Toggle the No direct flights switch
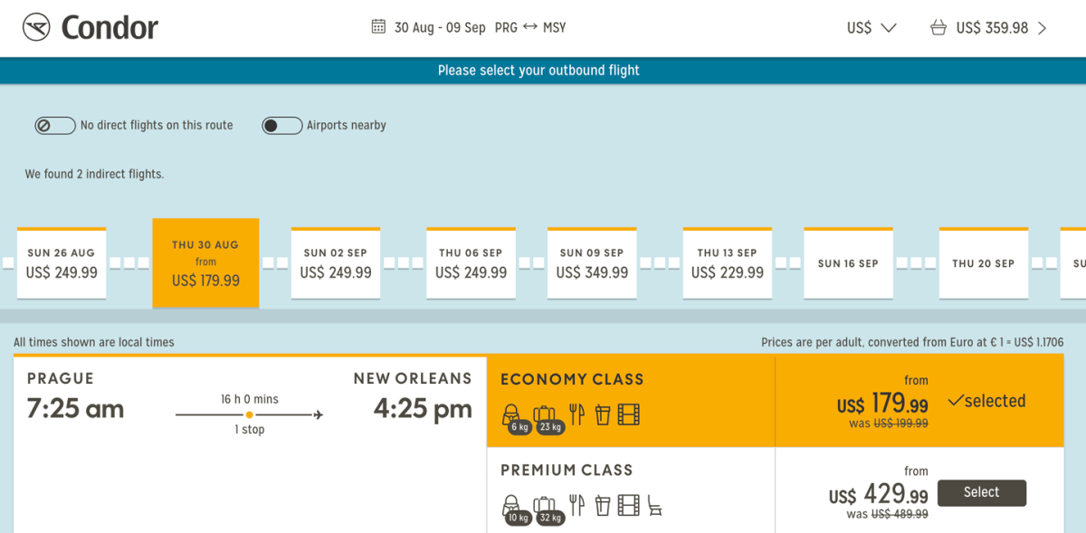The width and height of the screenshot is (1086, 533). coord(55,126)
